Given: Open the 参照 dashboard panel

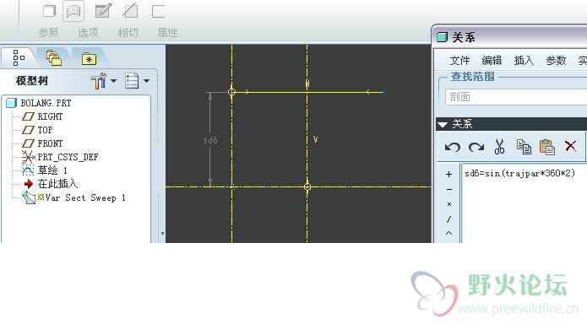Looking at the screenshot, I should pos(49,33).
